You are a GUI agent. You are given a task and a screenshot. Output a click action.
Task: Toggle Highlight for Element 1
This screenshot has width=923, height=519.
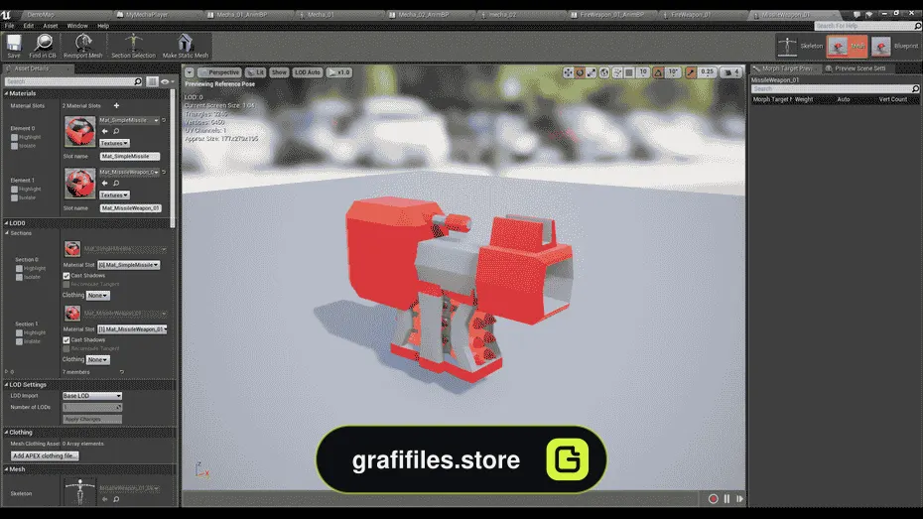pyautogui.click(x=14, y=189)
